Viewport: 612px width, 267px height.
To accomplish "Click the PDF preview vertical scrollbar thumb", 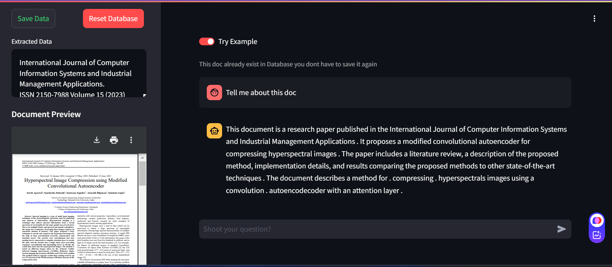I will 142,173.
